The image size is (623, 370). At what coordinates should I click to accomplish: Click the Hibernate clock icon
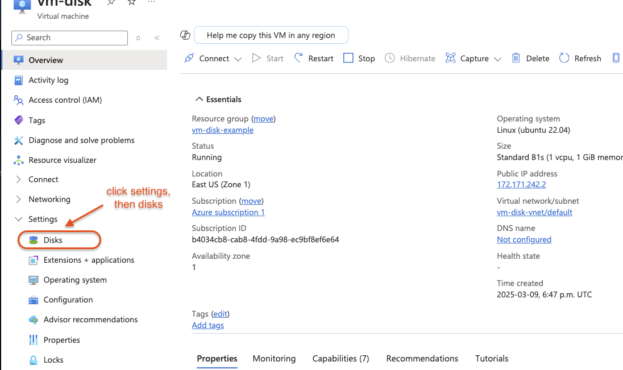390,58
